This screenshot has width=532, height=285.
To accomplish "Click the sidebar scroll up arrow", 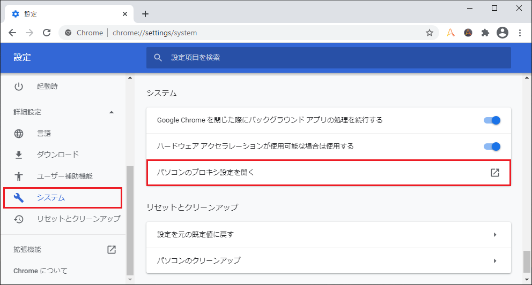I will click(x=130, y=78).
